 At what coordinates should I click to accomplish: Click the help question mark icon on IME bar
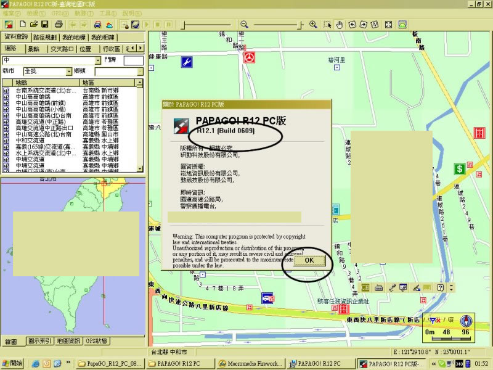(440, 287)
